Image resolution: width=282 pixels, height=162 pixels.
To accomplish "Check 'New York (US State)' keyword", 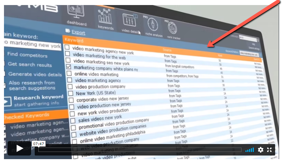I will pyautogui.click(x=70, y=93).
